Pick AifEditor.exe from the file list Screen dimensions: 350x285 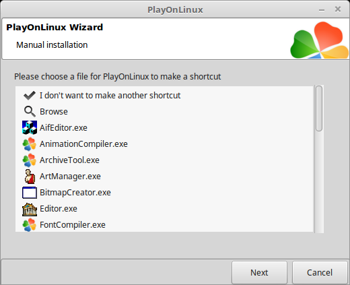coord(63,128)
